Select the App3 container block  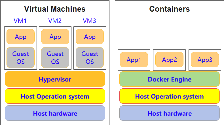(x=205, y=60)
